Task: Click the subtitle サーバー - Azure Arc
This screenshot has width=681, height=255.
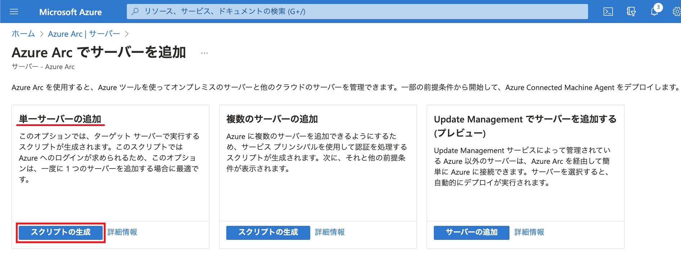Action: click(43, 67)
